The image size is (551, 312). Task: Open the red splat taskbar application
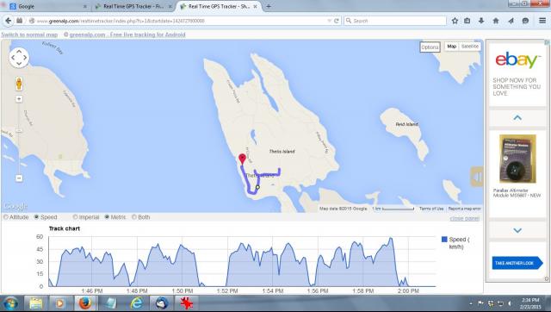click(x=187, y=303)
